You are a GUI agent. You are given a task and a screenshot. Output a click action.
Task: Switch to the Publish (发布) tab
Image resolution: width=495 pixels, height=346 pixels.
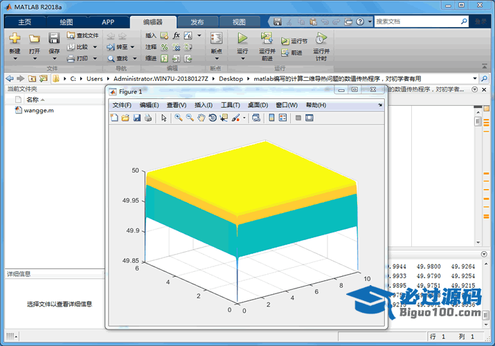click(197, 21)
